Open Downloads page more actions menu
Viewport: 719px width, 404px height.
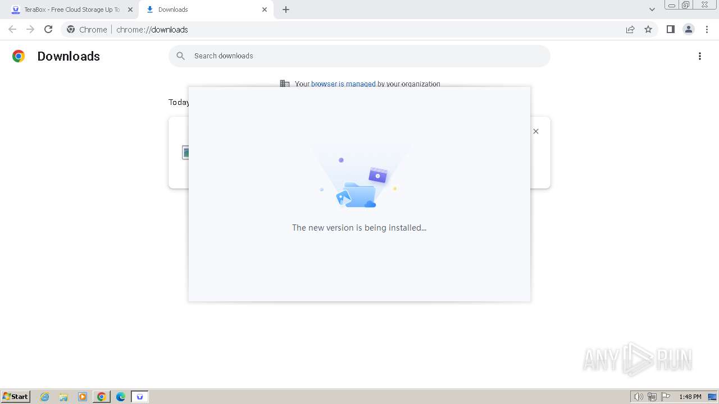(700, 56)
